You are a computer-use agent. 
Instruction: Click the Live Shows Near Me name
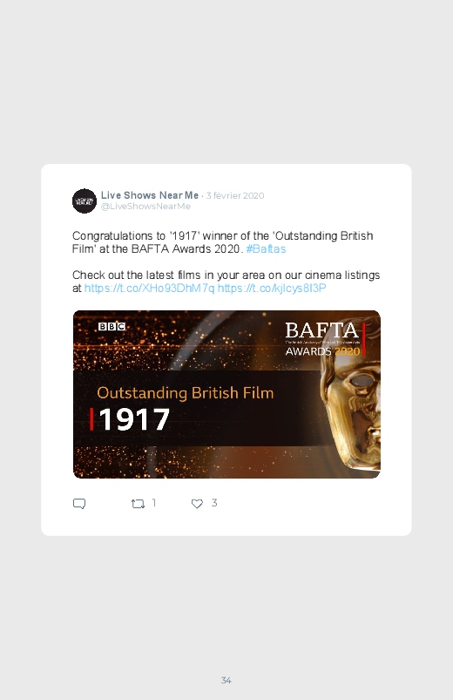[150, 195]
